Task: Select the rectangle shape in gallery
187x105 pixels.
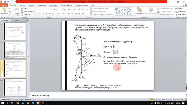Action: [x=125, y=9]
